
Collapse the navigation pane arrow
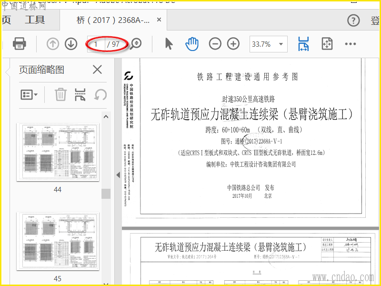pos(118,175)
